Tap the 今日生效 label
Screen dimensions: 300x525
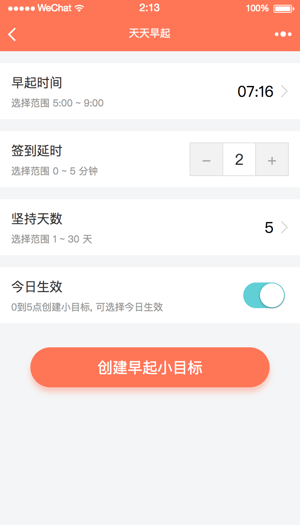click(37, 287)
